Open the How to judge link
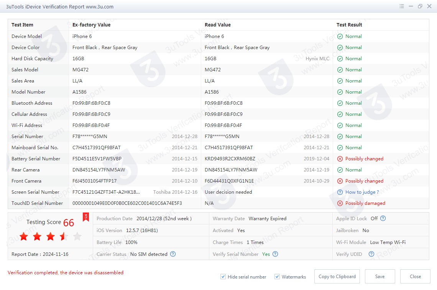437x290 pixels. point(362,192)
